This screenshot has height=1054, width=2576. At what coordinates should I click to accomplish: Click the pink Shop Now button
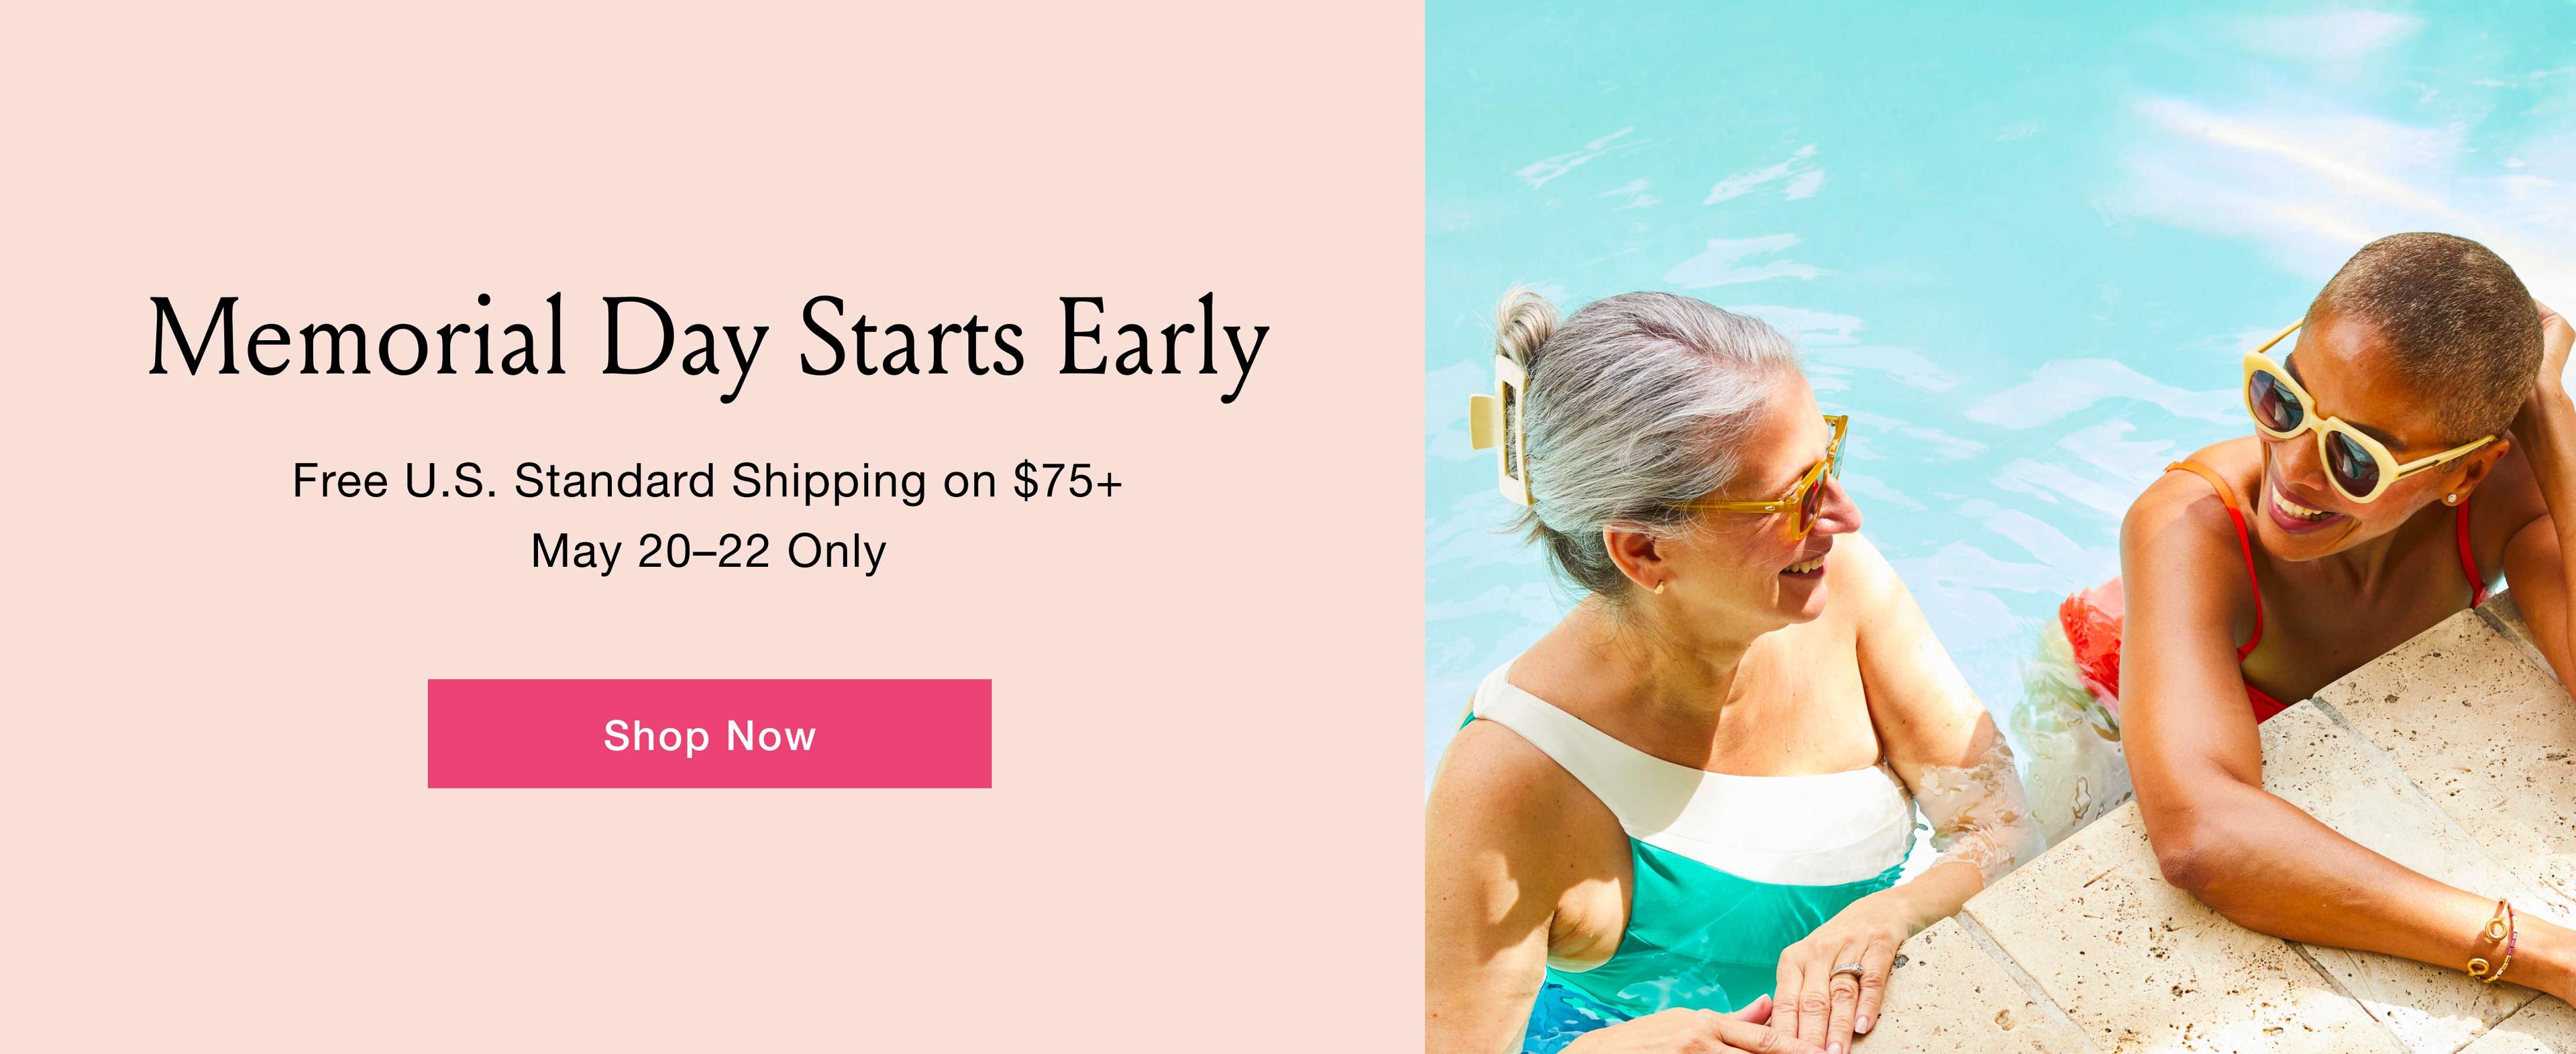pos(709,733)
